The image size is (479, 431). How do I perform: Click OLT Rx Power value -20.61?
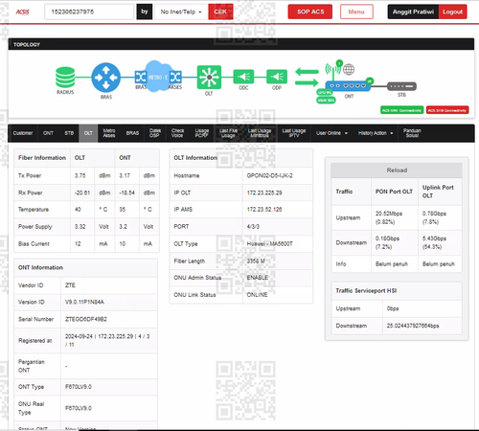coord(82,193)
